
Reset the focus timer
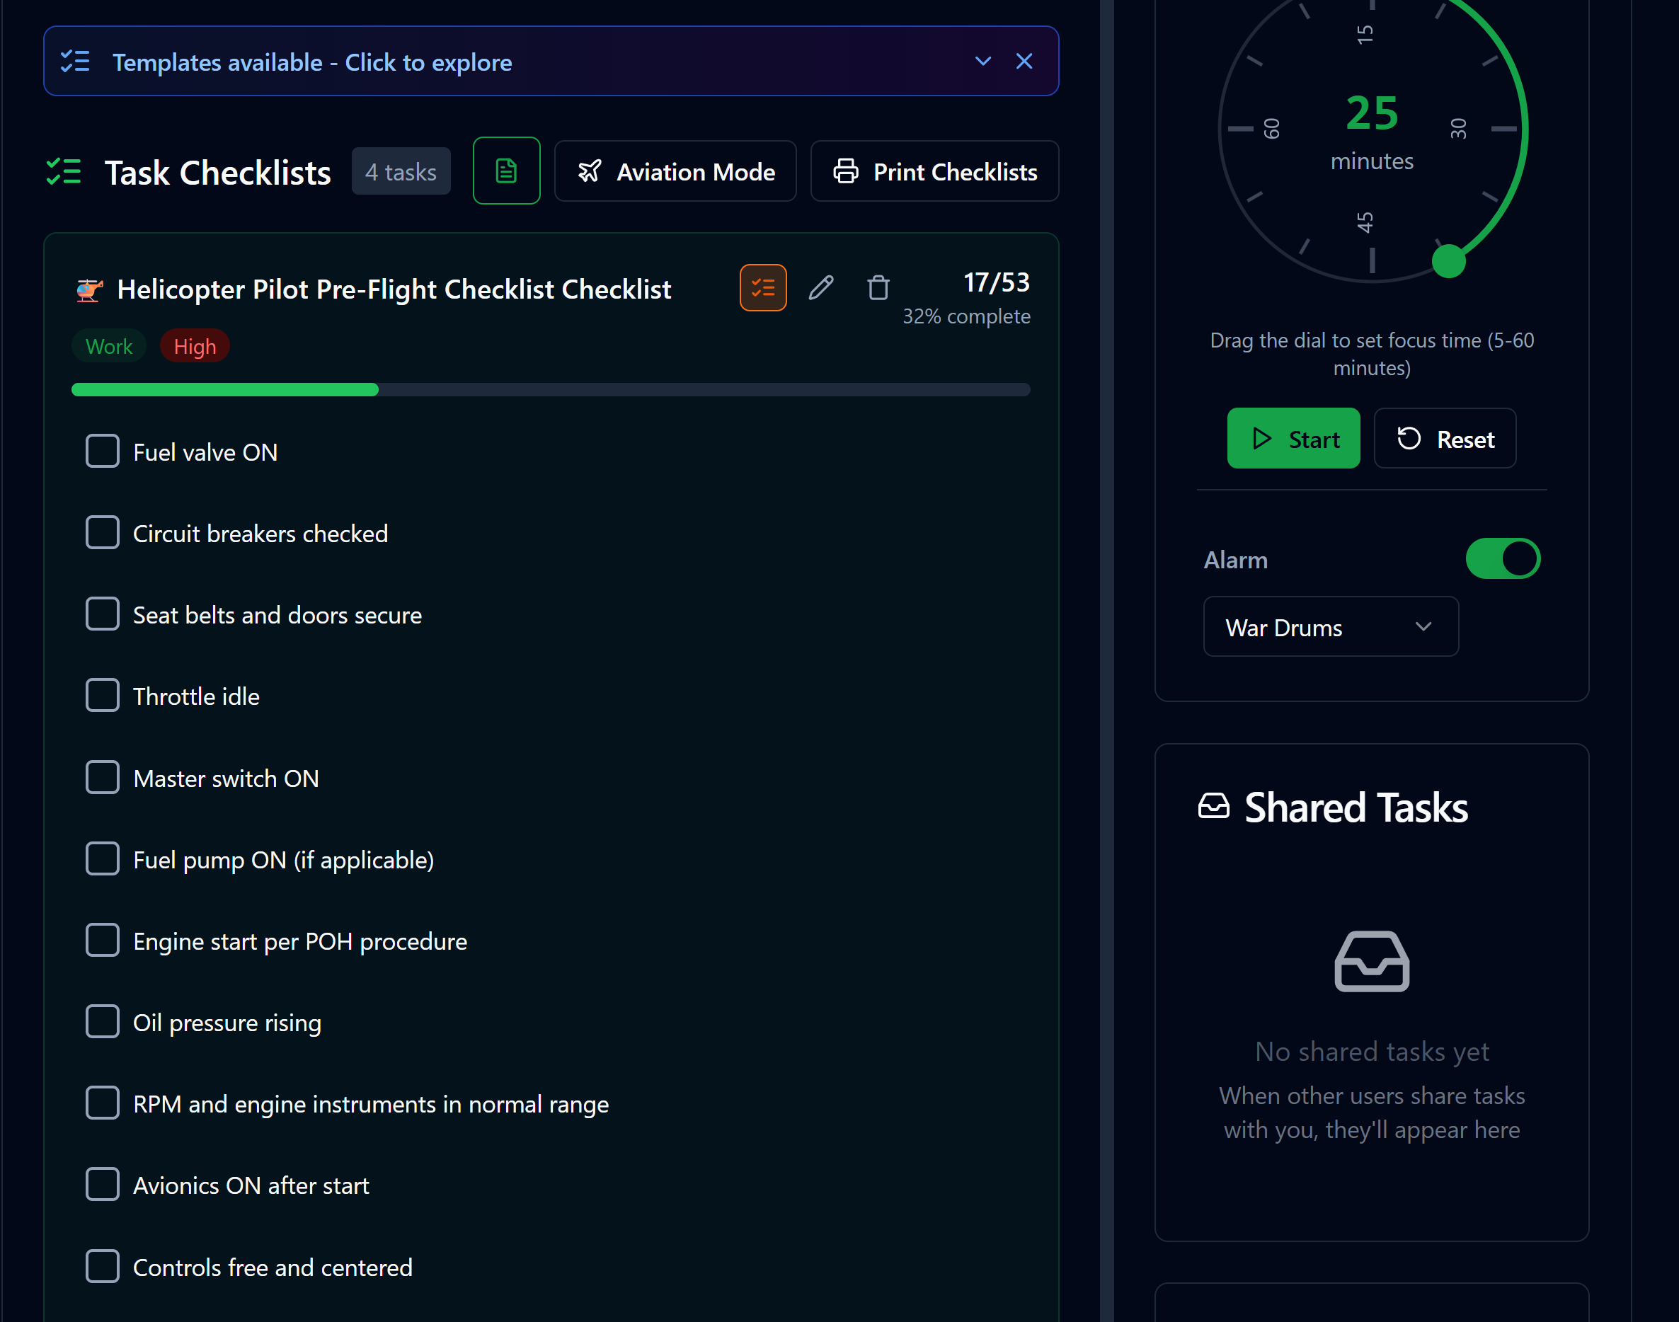pos(1445,438)
